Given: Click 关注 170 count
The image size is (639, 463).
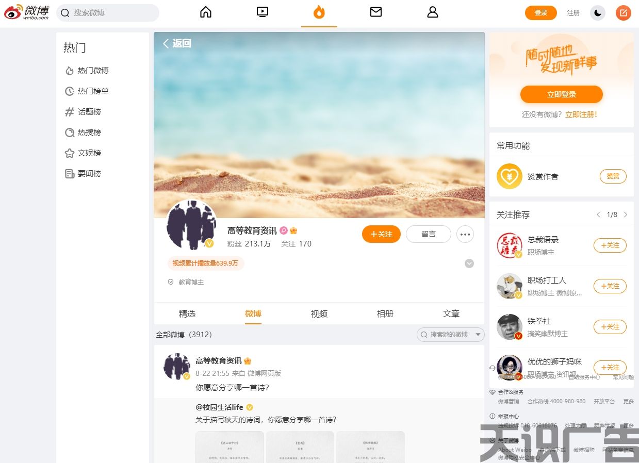Looking at the screenshot, I should 296,244.
